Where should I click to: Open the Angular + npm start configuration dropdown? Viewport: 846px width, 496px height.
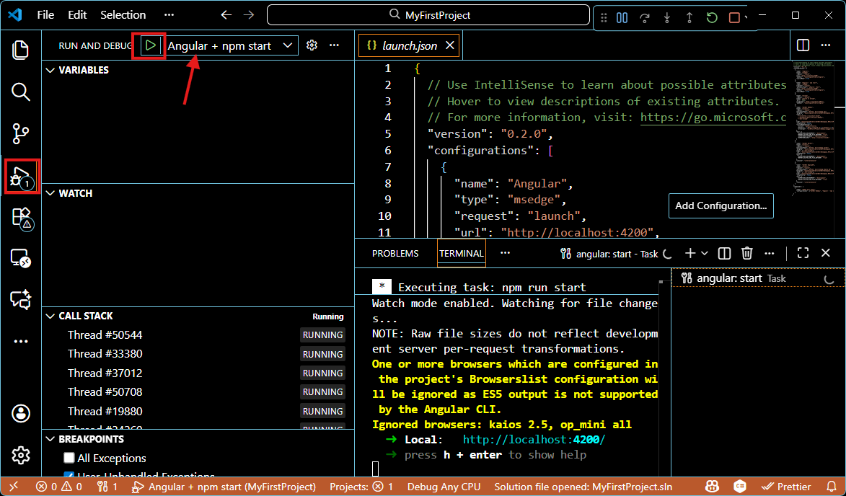(229, 45)
